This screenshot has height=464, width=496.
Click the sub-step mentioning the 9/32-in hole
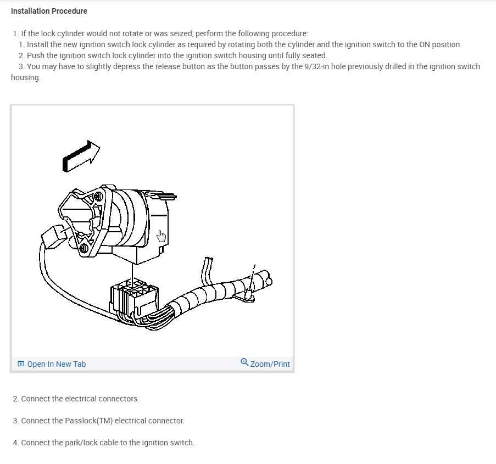click(x=246, y=72)
